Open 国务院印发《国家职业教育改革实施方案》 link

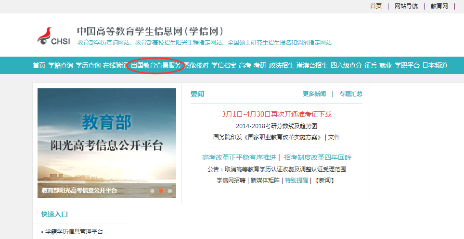(268, 137)
